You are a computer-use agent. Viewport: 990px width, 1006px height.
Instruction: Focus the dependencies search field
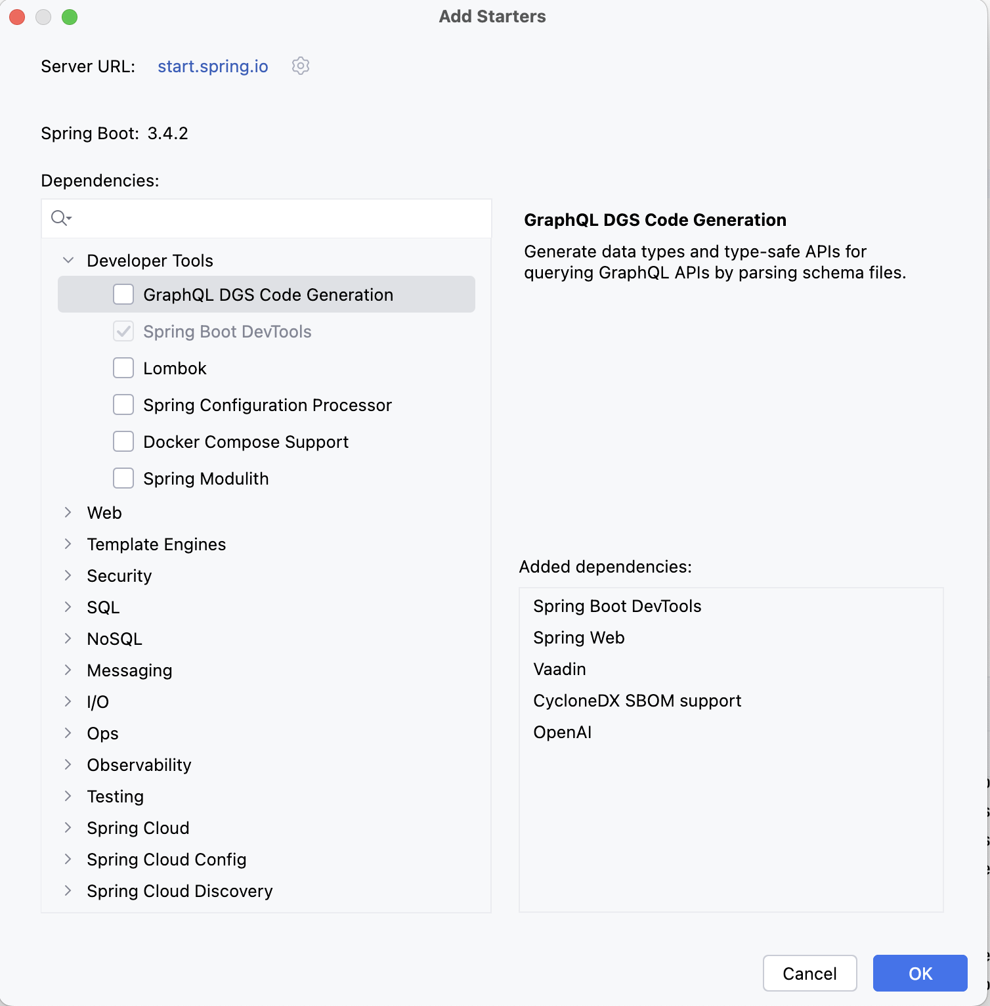point(267,219)
